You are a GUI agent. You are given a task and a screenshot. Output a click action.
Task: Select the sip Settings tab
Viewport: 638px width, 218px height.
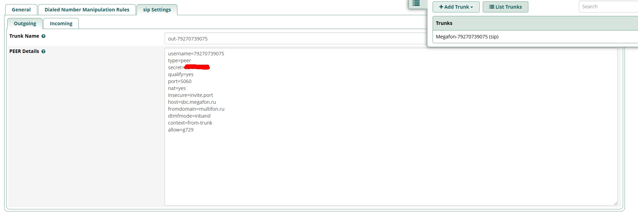tap(157, 10)
